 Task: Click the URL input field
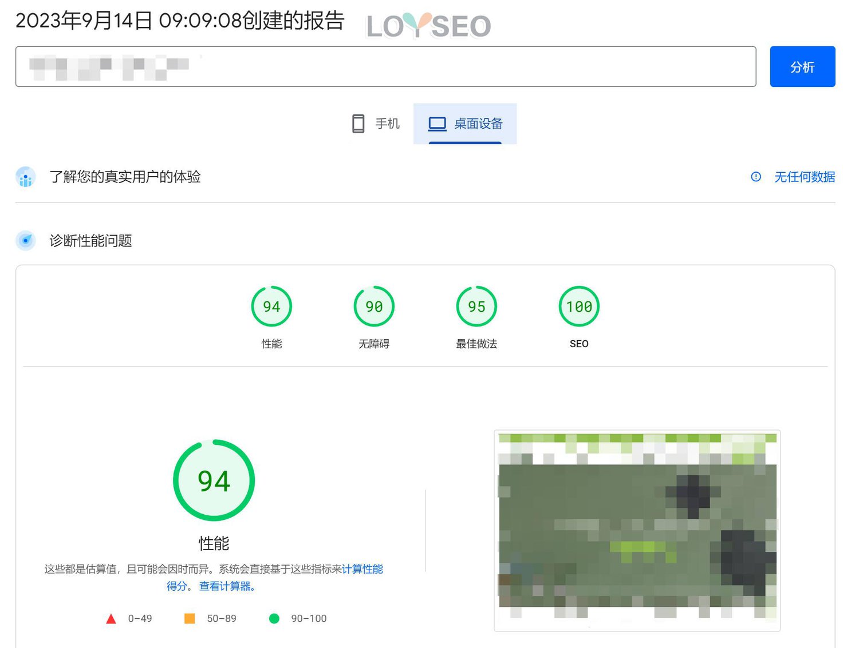(385, 66)
